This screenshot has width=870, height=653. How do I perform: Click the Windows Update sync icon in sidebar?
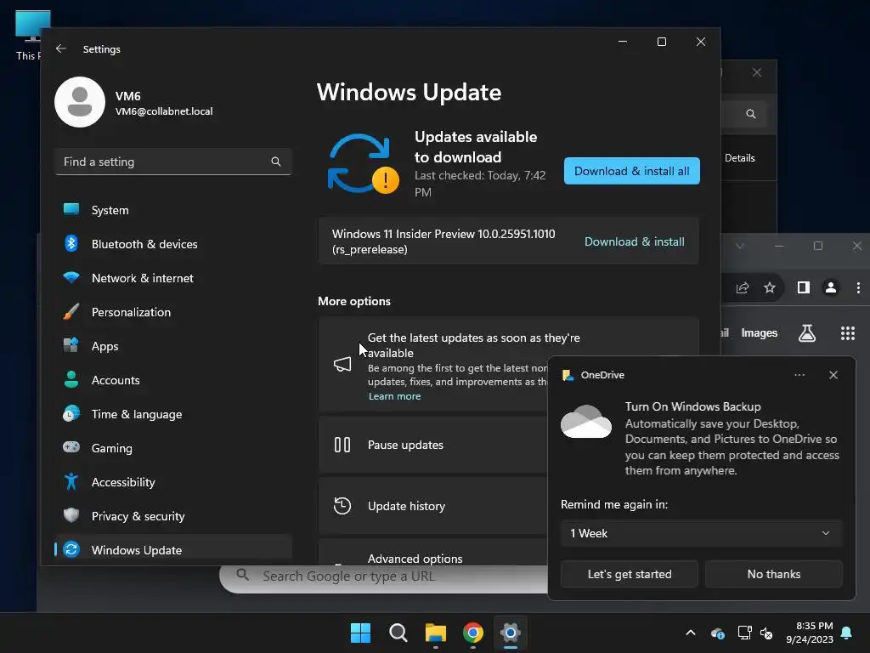pos(71,549)
